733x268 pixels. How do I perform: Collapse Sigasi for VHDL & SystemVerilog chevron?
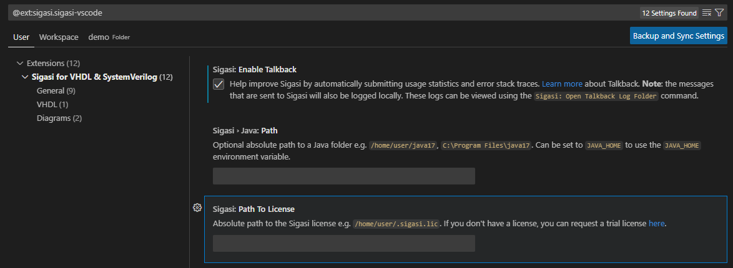pos(25,77)
